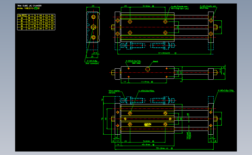Select the 9.5 dimension below side view
The height and width of the screenshot is (155, 252).
[x=95, y=53]
